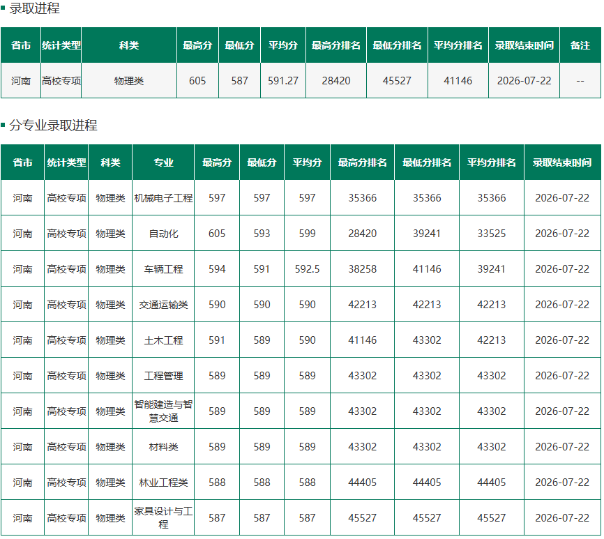Click the 591 highest score in 土木工程 row

(217, 340)
